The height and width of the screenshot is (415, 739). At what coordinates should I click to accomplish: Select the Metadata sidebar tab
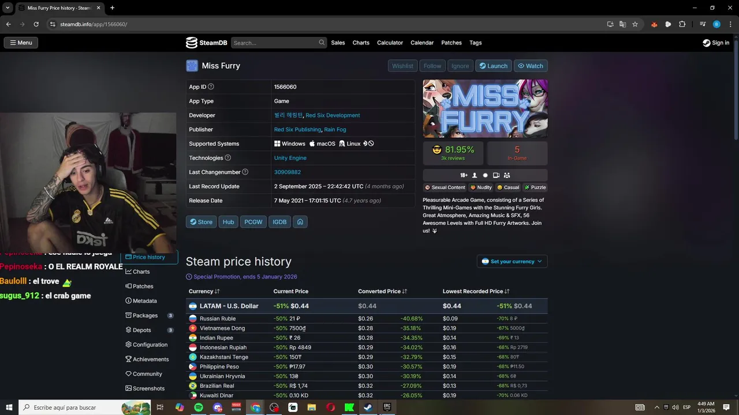tap(149, 301)
